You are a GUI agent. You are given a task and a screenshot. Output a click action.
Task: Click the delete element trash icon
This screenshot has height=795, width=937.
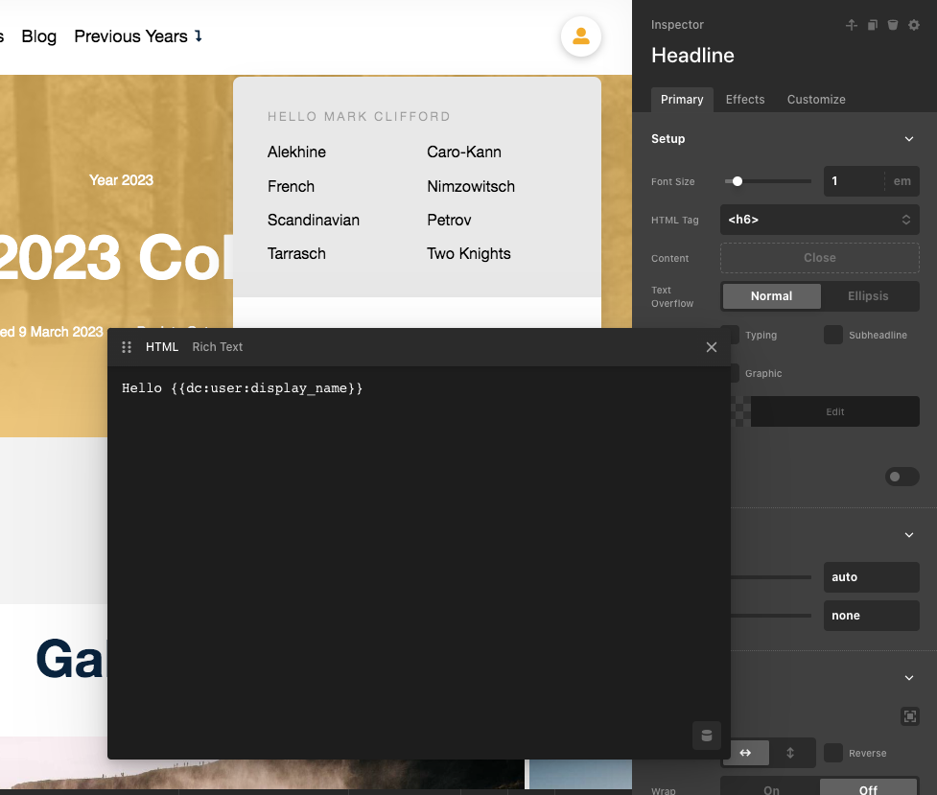pos(893,25)
